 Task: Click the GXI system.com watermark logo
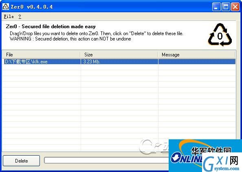pos(222,163)
